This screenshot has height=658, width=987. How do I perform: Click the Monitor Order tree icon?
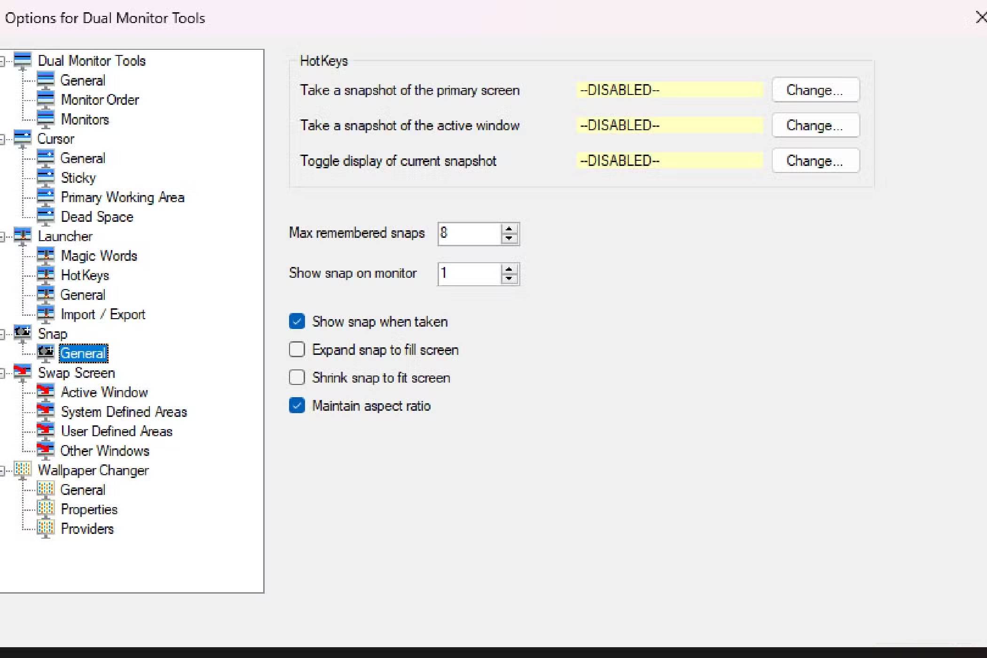[46, 99]
